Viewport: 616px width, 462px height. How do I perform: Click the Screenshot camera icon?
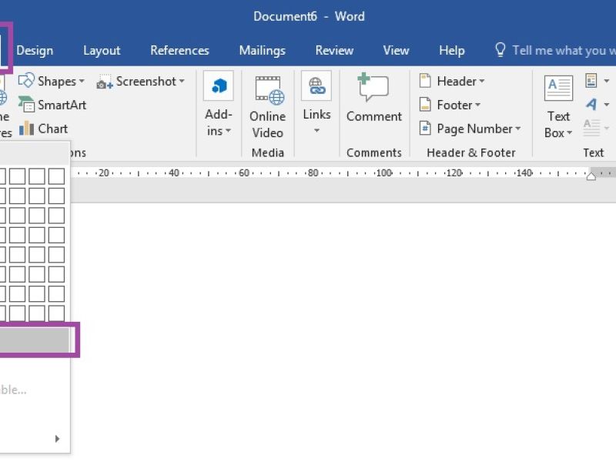(105, 82)
